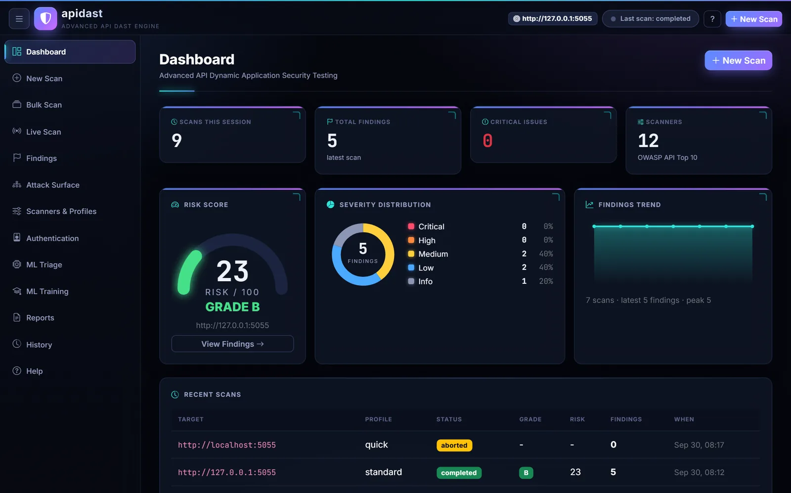
Task: Click the Scans This Session card
Action: pos(232,135)
